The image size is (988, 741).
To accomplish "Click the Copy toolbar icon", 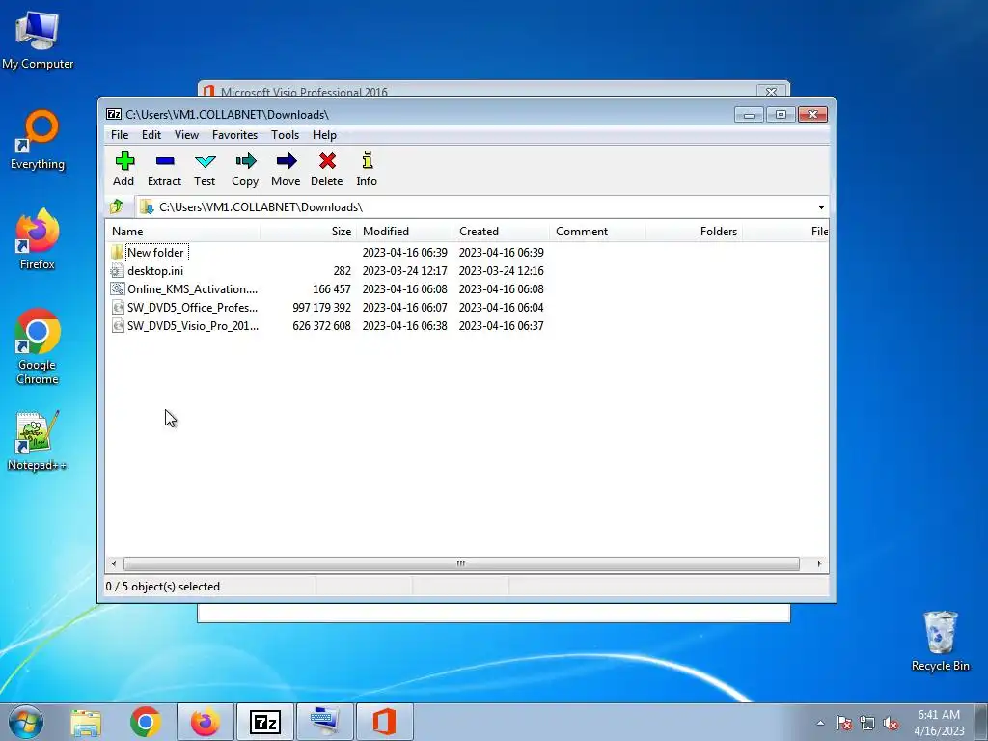I will [245, 161].
